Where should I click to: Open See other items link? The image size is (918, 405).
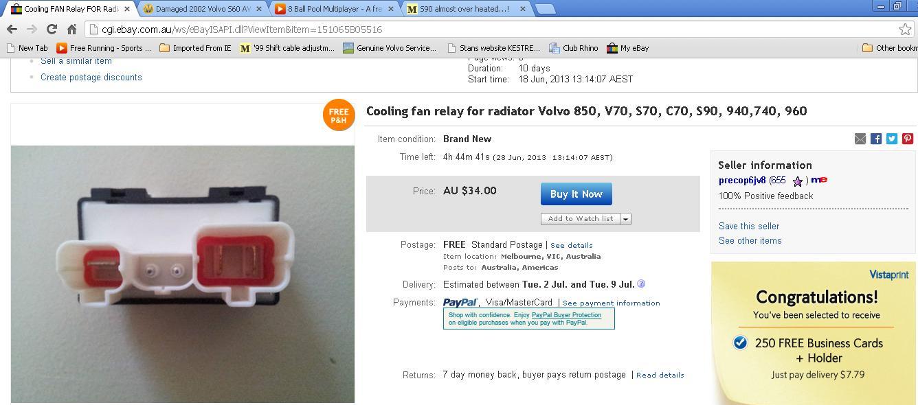[x=750, y=240]
